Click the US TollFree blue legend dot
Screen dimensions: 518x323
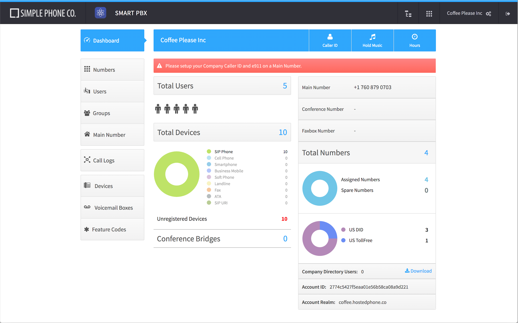pos(344,240)
